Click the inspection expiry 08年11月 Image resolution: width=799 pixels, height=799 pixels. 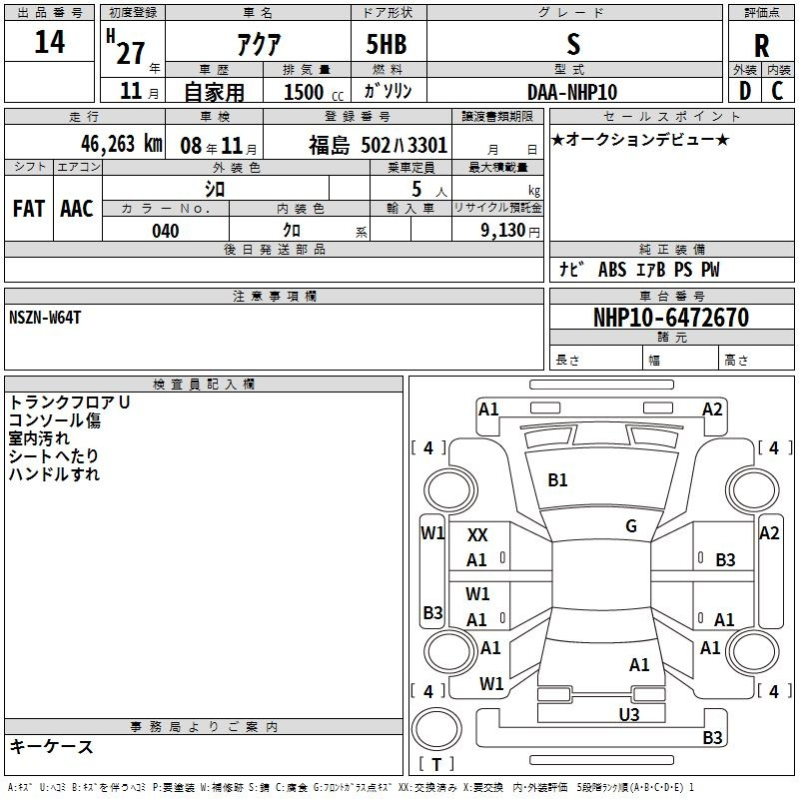point(219,146)
